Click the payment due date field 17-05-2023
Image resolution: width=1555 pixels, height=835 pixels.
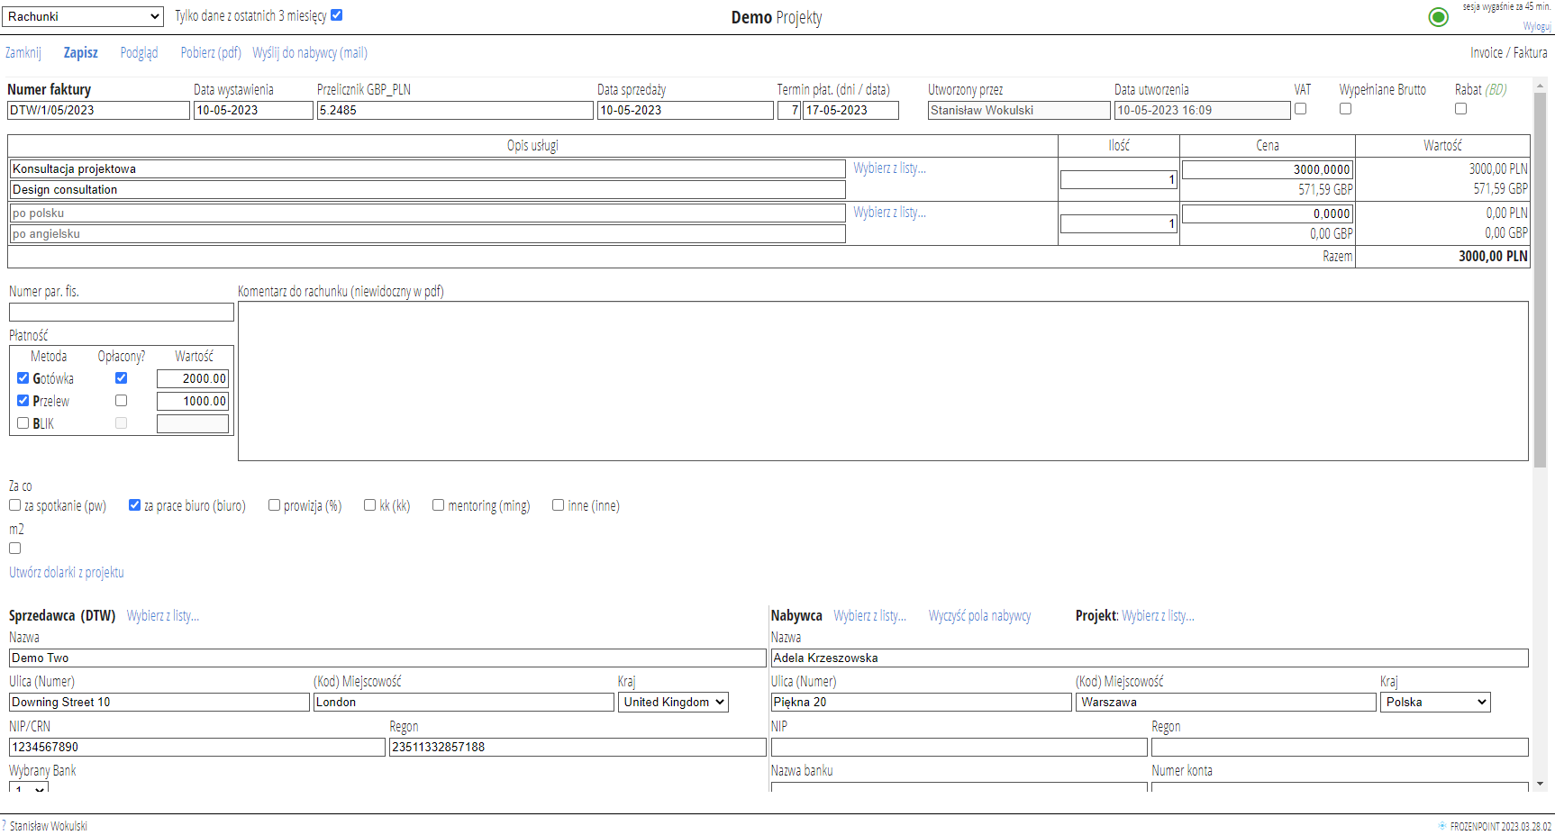850,110
